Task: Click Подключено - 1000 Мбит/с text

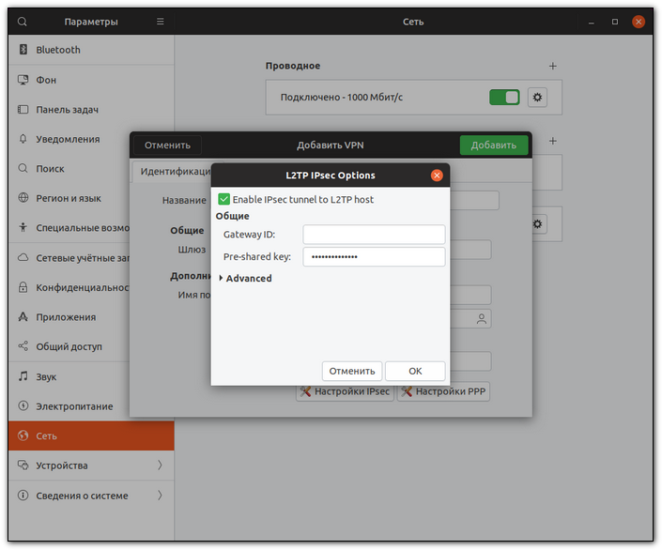Action: tap(341, 97)
